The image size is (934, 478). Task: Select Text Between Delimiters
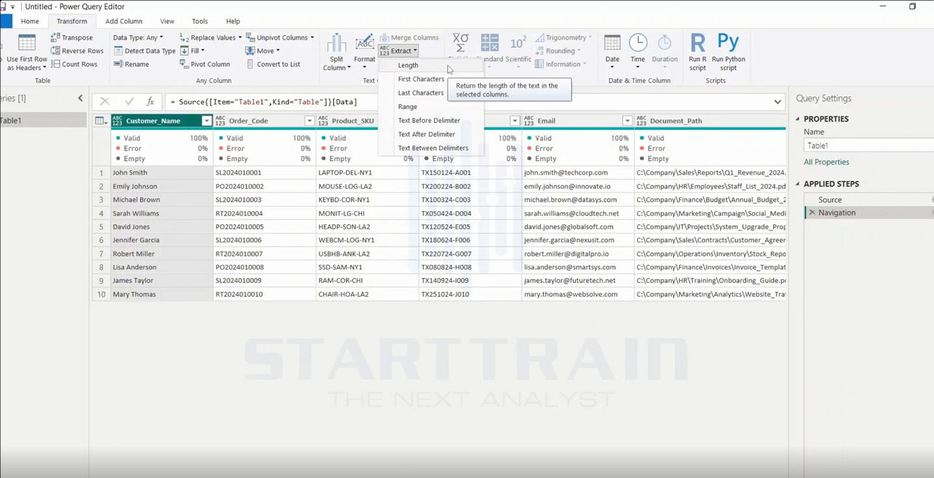coord(433,148)
